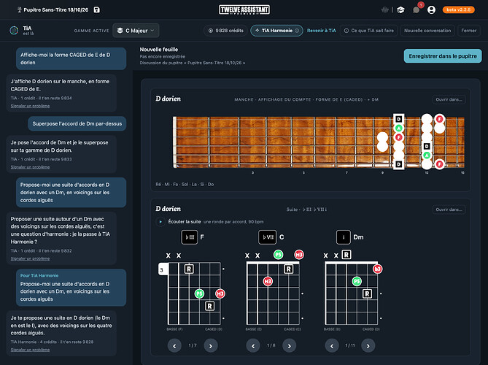Open the chord suite card's Ouvrir dans... menu
Image resolution: width=488 pixels, height=365 pixels.
point(449,210)
